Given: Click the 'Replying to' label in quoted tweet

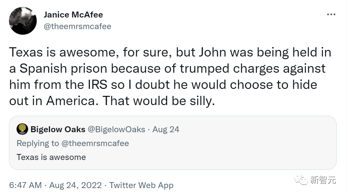Looking at the screenshot, I should click(x=37, y=143).
